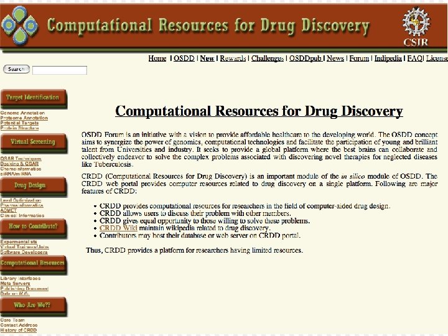This screenshot has width=448, height=336.
Task: Open the Core Team link
Action: [12, 320]
